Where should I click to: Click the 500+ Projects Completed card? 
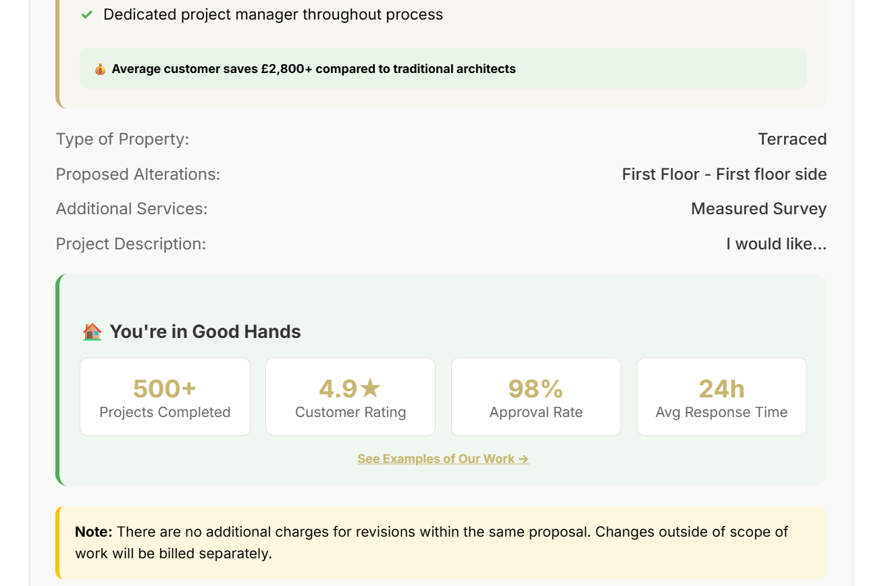(x=165, y=397)
